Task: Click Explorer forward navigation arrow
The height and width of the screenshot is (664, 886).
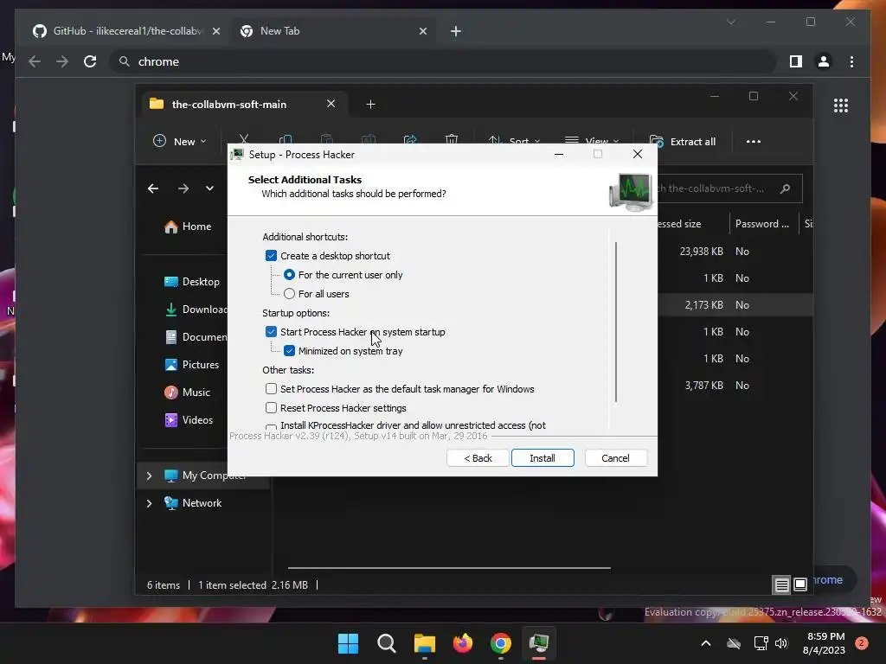Action: click(183, 188)
